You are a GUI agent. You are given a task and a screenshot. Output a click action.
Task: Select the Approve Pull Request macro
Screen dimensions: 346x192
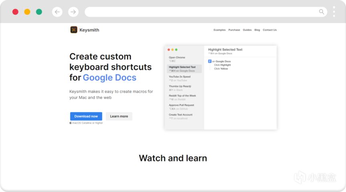tap(184, 107)
